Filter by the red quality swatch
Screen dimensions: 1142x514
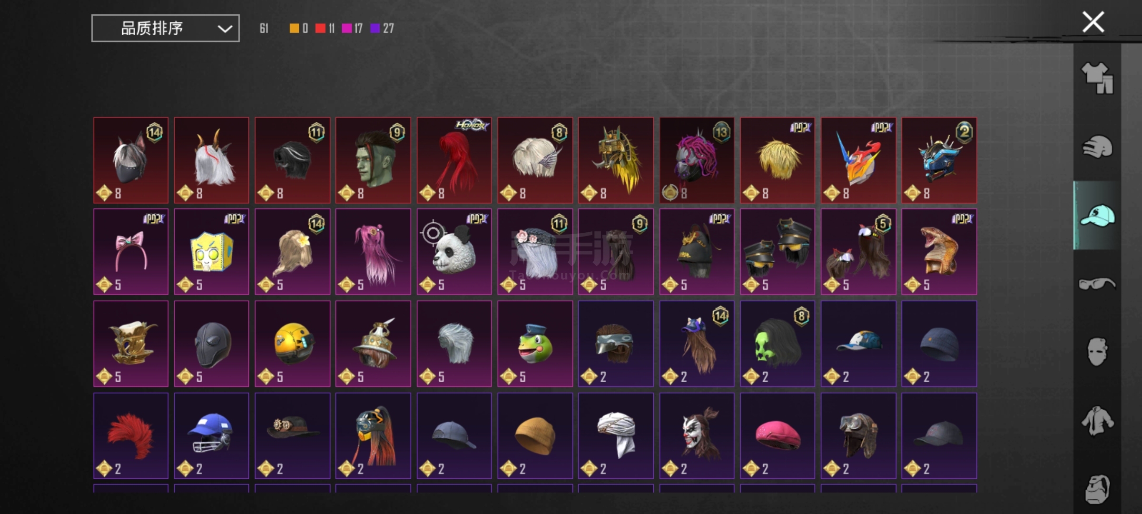click(320, 29)
